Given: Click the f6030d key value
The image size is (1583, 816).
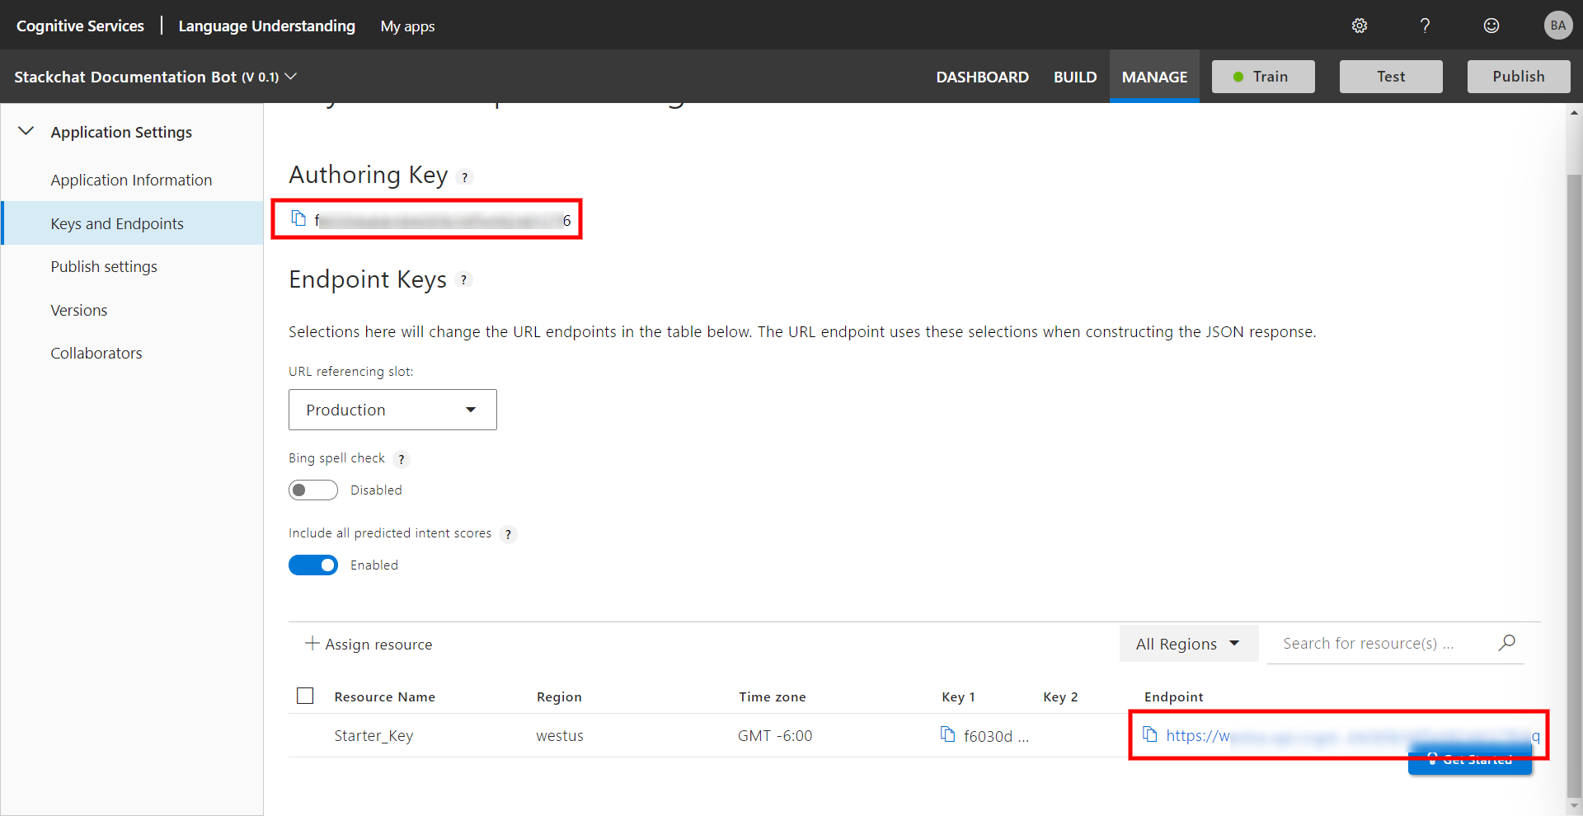Looking at the screenshot, I should pos(996,736).
